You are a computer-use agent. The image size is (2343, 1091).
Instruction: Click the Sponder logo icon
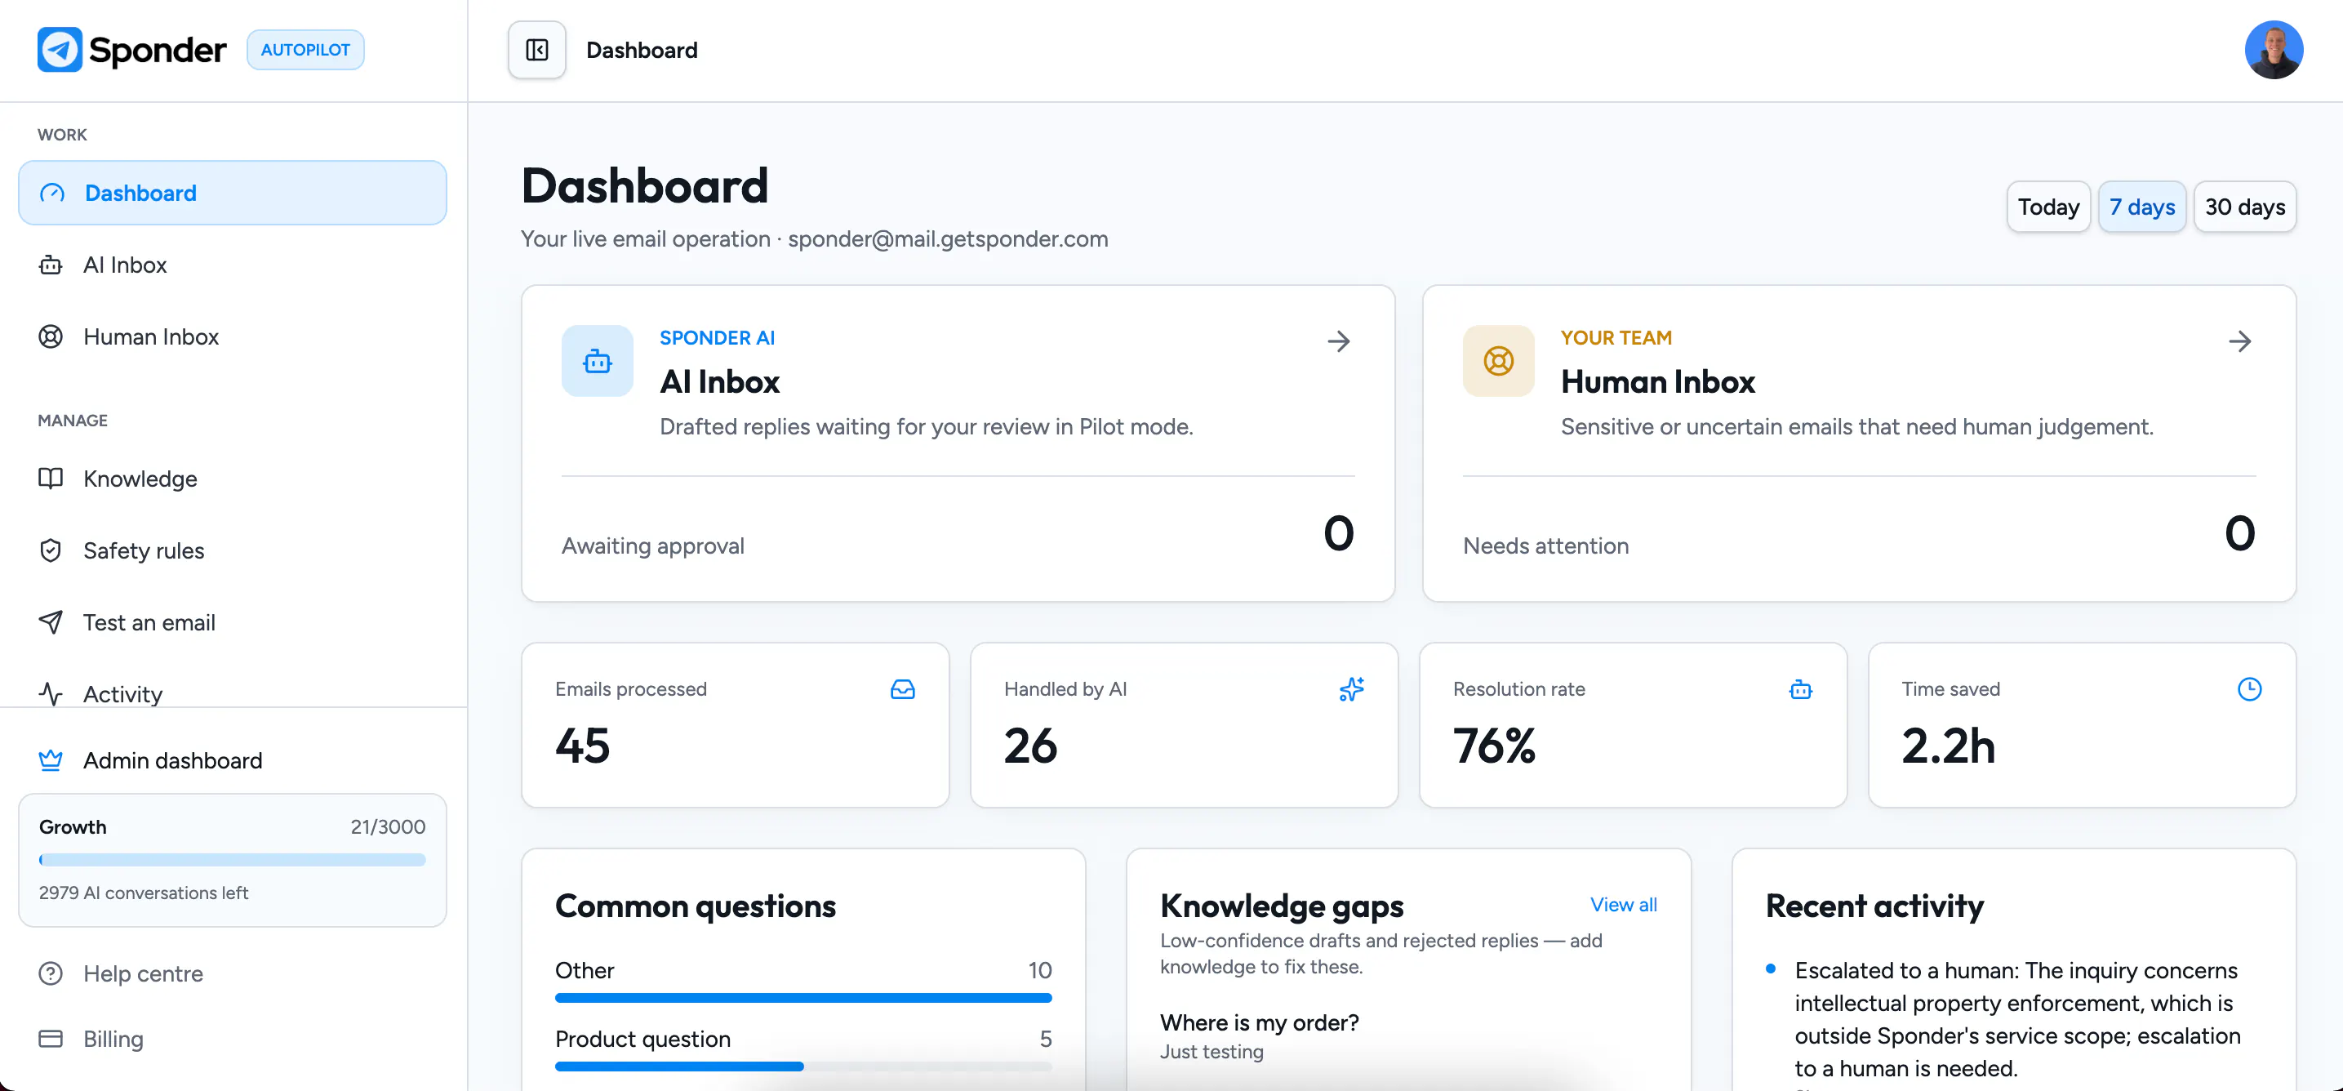[60, 49]
